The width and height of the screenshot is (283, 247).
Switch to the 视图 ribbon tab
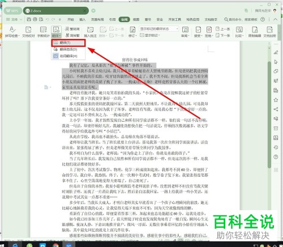[x=136, y=19]
